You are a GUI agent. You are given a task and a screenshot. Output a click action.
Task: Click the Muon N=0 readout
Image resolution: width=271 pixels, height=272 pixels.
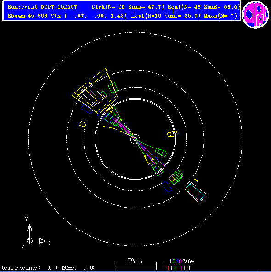point(220,16)
